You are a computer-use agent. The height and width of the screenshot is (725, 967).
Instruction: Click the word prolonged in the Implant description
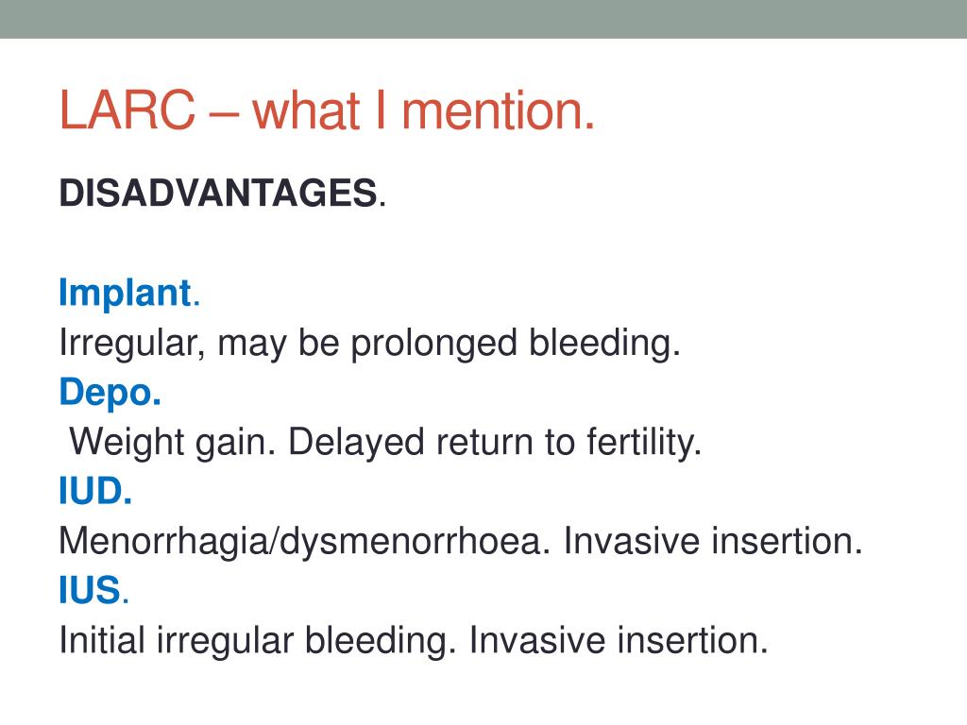433,344
